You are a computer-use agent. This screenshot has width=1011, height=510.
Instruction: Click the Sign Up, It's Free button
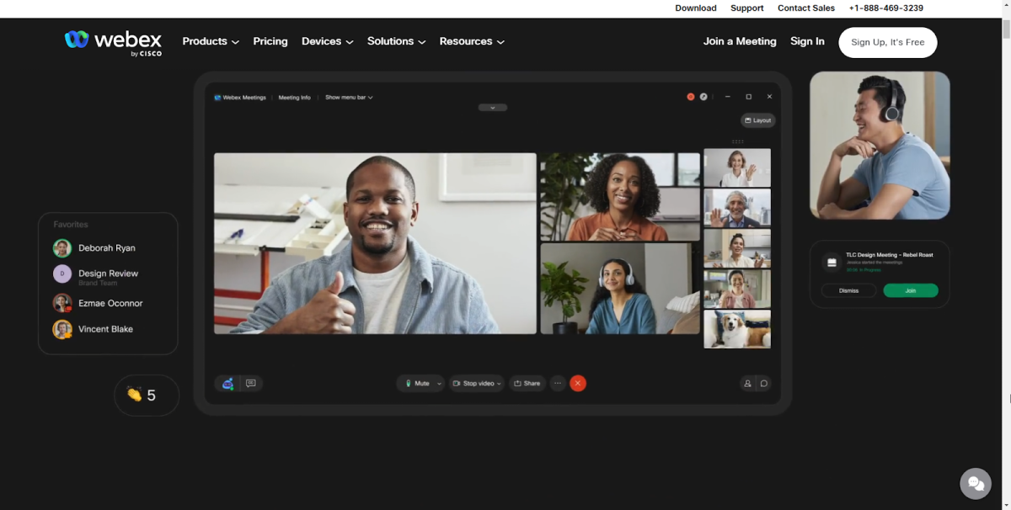[x=887, y=41]
